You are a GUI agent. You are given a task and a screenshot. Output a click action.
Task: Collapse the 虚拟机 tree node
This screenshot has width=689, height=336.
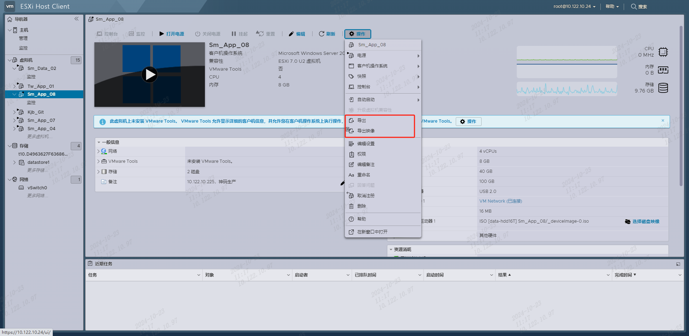[10, 60]
